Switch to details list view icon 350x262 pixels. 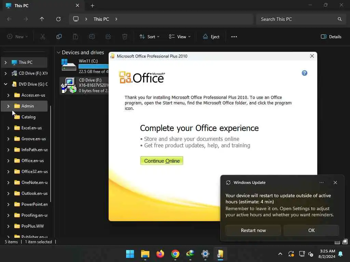pyautogui.click(x=337, y=242)
